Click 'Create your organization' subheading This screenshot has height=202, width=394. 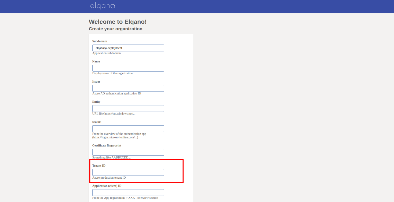tap(116, 29)
